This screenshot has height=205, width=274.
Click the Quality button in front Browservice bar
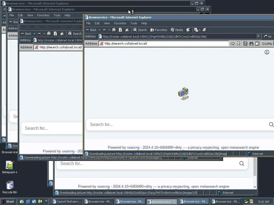pyautogui.click(x=267, y=44)
